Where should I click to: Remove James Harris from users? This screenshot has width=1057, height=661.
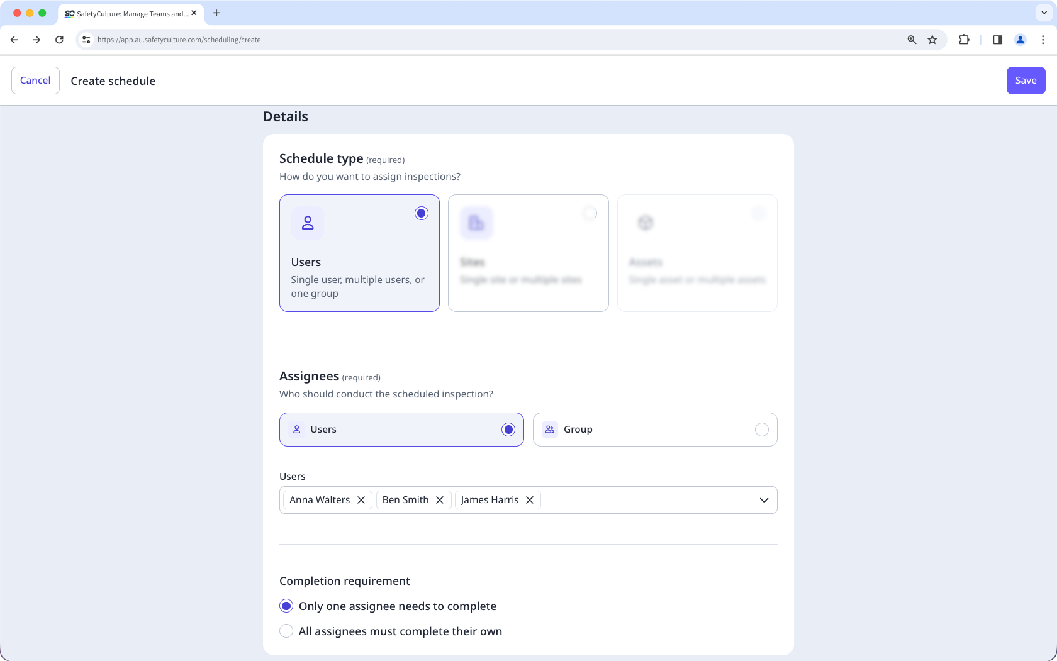pos(530,500)
